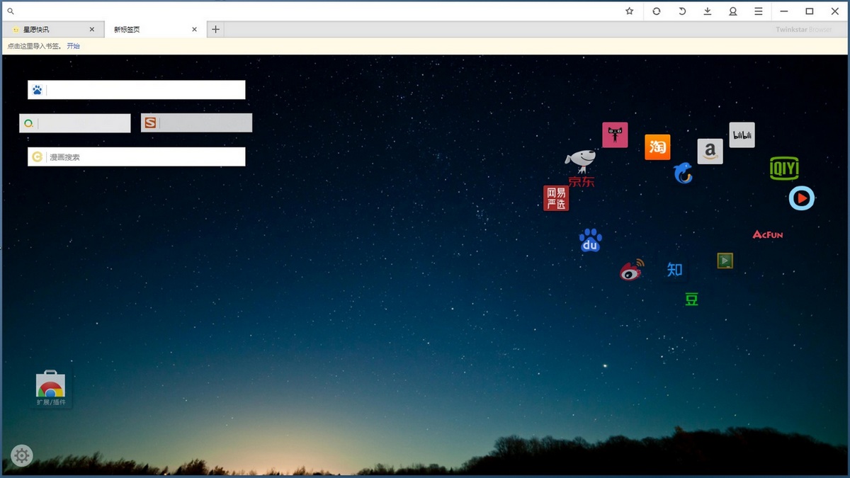Select the 新标签页 tab

154,30
